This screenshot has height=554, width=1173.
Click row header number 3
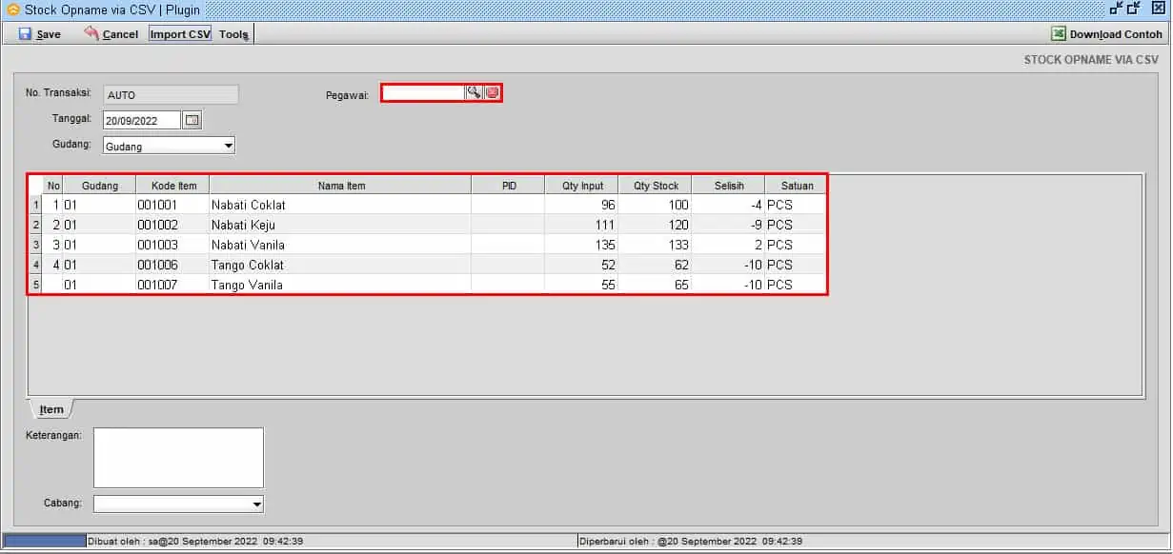pyautogui.click(x=36, y=245)
